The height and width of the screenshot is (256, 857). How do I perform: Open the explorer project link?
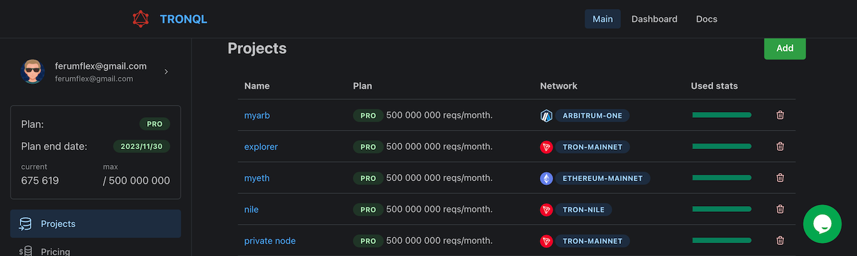pyautogui.click(x=261, y=147)
